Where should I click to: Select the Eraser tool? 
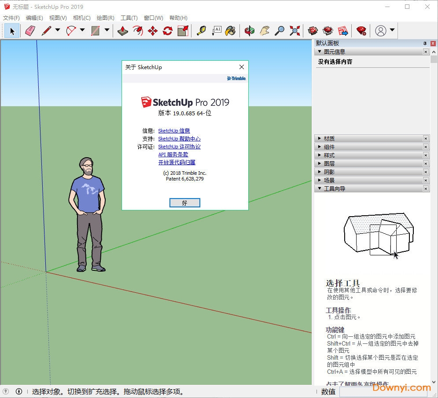29,31
